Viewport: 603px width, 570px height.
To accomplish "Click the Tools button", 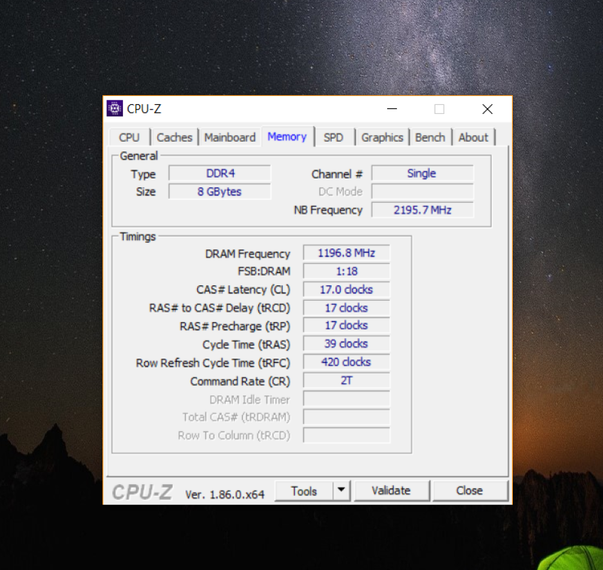I will point(304,491).
